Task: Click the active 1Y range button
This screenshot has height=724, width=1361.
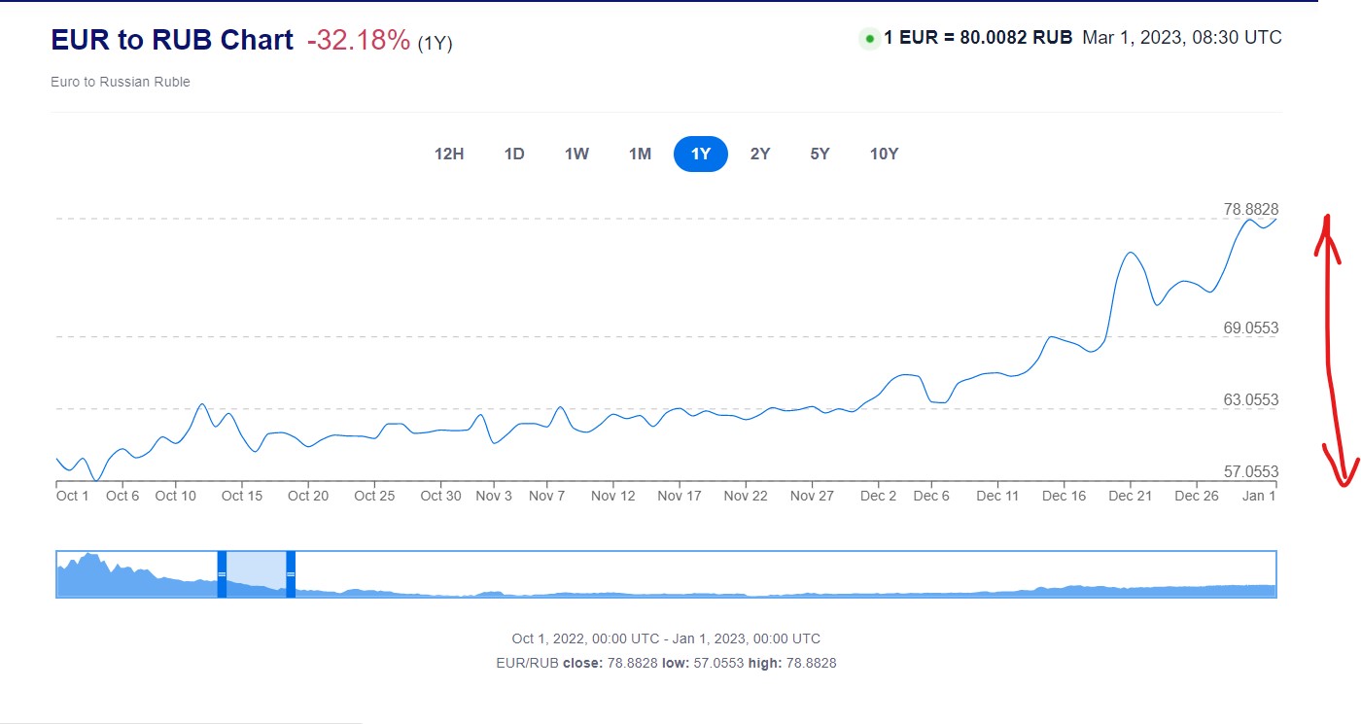Action: [701, 154]
